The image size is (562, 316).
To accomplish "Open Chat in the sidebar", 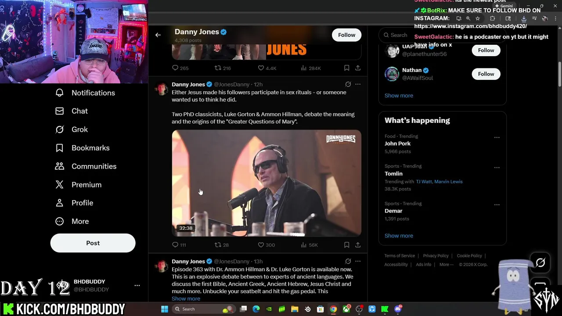I will pyautogui.click(x=72, y=111).
